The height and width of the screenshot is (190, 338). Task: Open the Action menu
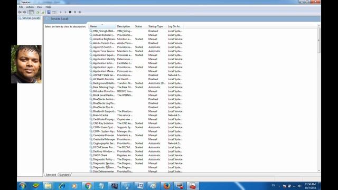30,7
